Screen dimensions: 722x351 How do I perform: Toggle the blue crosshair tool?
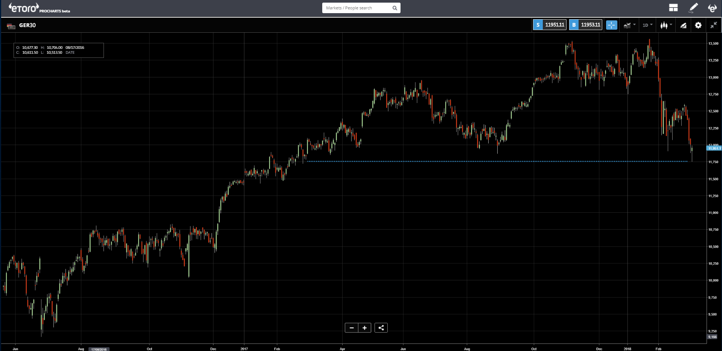coord(612,25)
